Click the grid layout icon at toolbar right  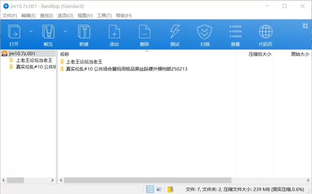coord(305,26)
